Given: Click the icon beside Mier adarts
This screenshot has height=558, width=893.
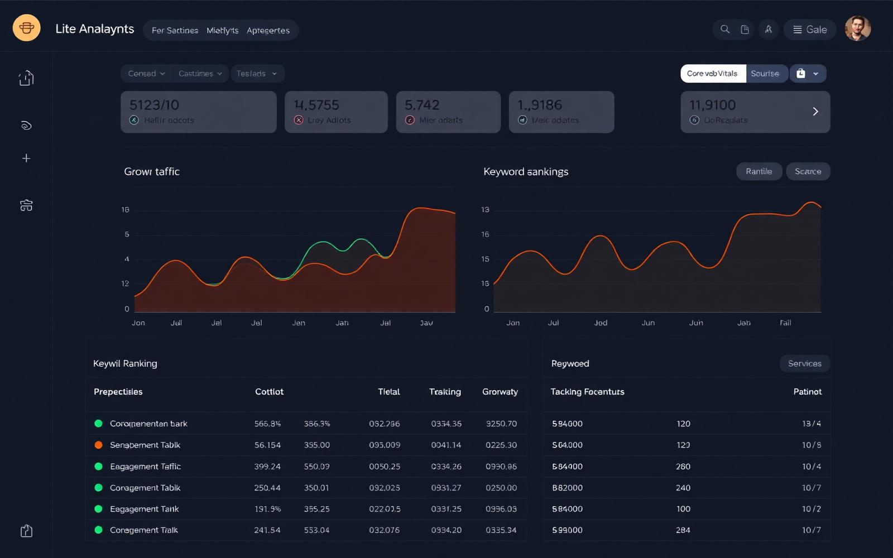Looking at the screenshot, I should (x=410, y=120).
